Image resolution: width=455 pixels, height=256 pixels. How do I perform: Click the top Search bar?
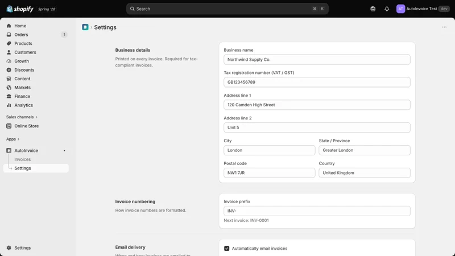pos(227,9)
